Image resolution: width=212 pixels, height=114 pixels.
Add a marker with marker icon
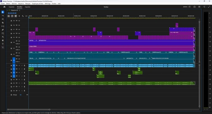pyautogui.click(x=19, y=16)
